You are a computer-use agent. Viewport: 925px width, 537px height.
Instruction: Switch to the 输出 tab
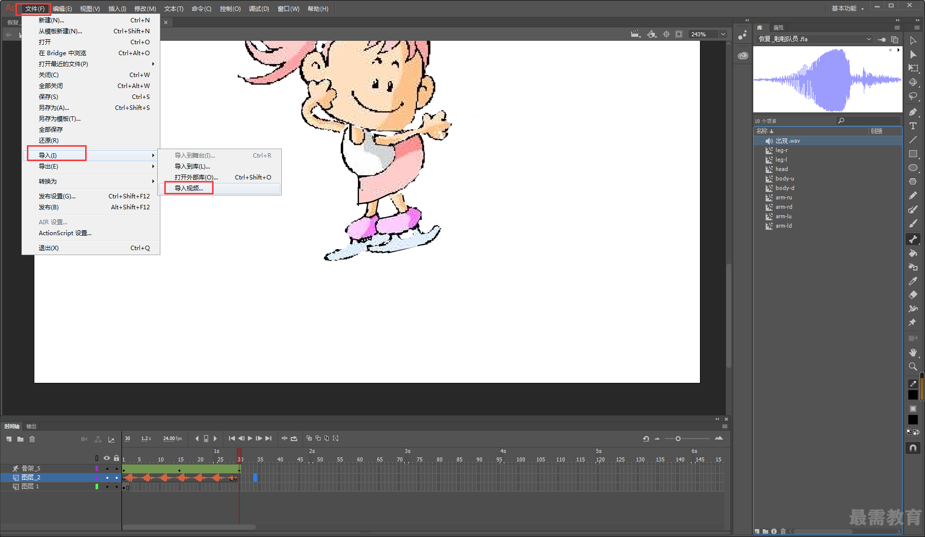(x=31, y=426)
